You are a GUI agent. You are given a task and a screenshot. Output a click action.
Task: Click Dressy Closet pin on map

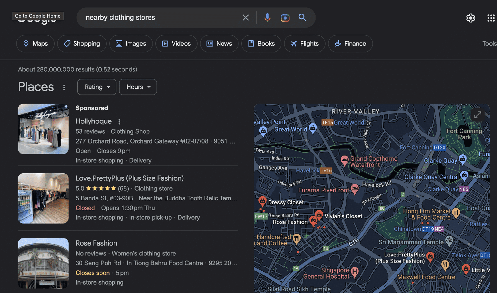[x=262, y=201]
